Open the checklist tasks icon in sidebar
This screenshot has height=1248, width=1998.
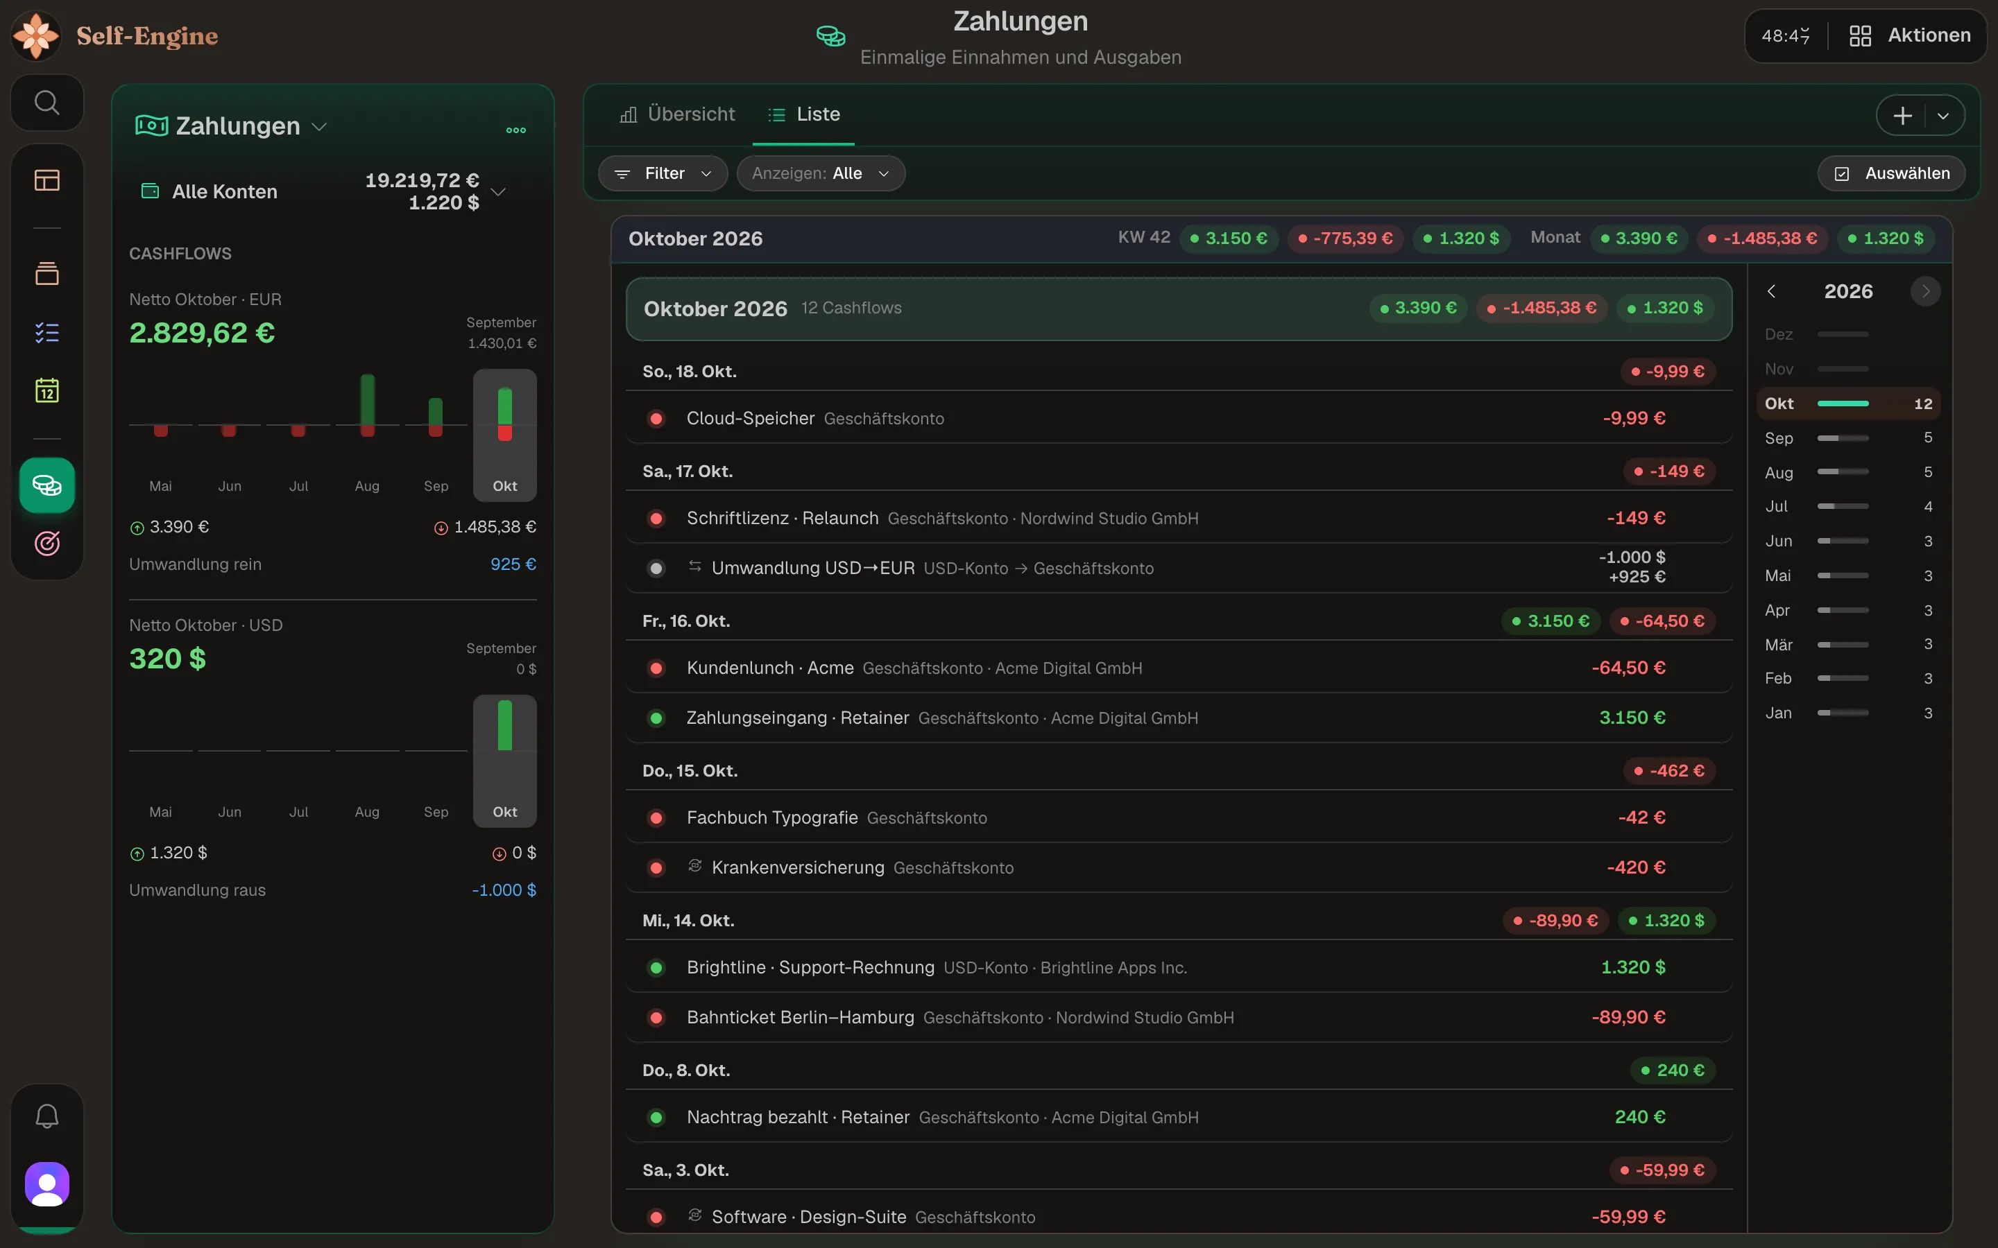pos(47,333)
